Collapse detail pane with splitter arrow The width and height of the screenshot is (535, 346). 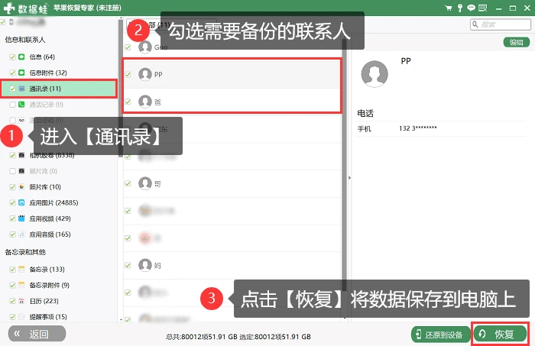[x=349, y=178]
